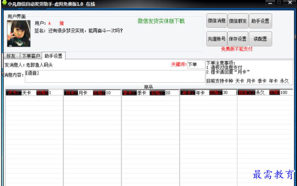Minimize the window
Screen dimensions: 297x186
click(270, 3)
